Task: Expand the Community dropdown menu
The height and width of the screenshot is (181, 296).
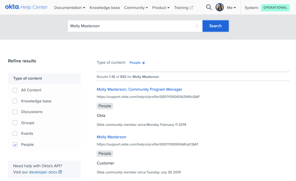Action: 136,8
